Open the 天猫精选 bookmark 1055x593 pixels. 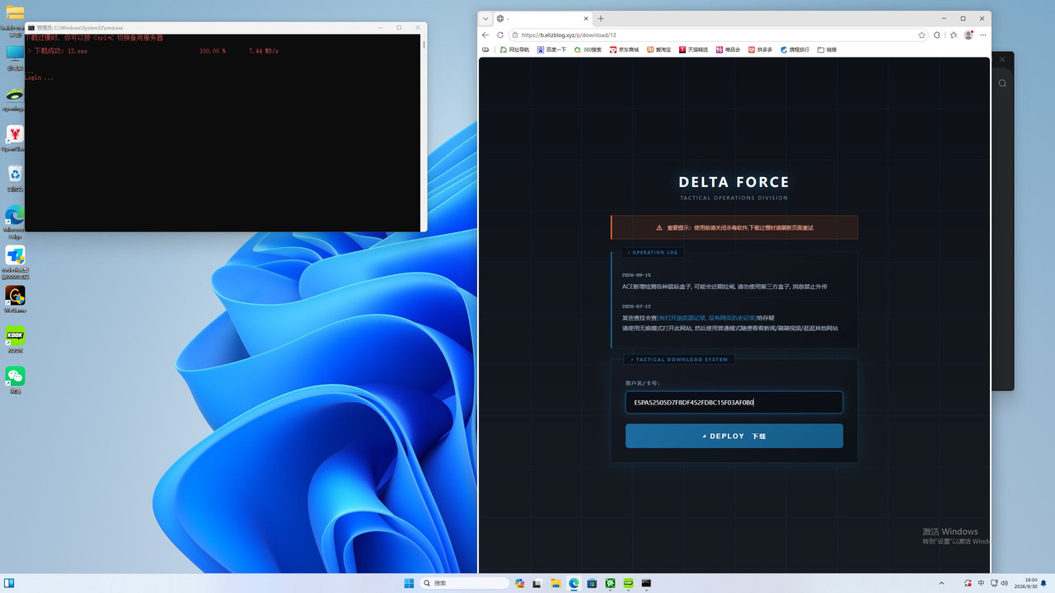693,49
